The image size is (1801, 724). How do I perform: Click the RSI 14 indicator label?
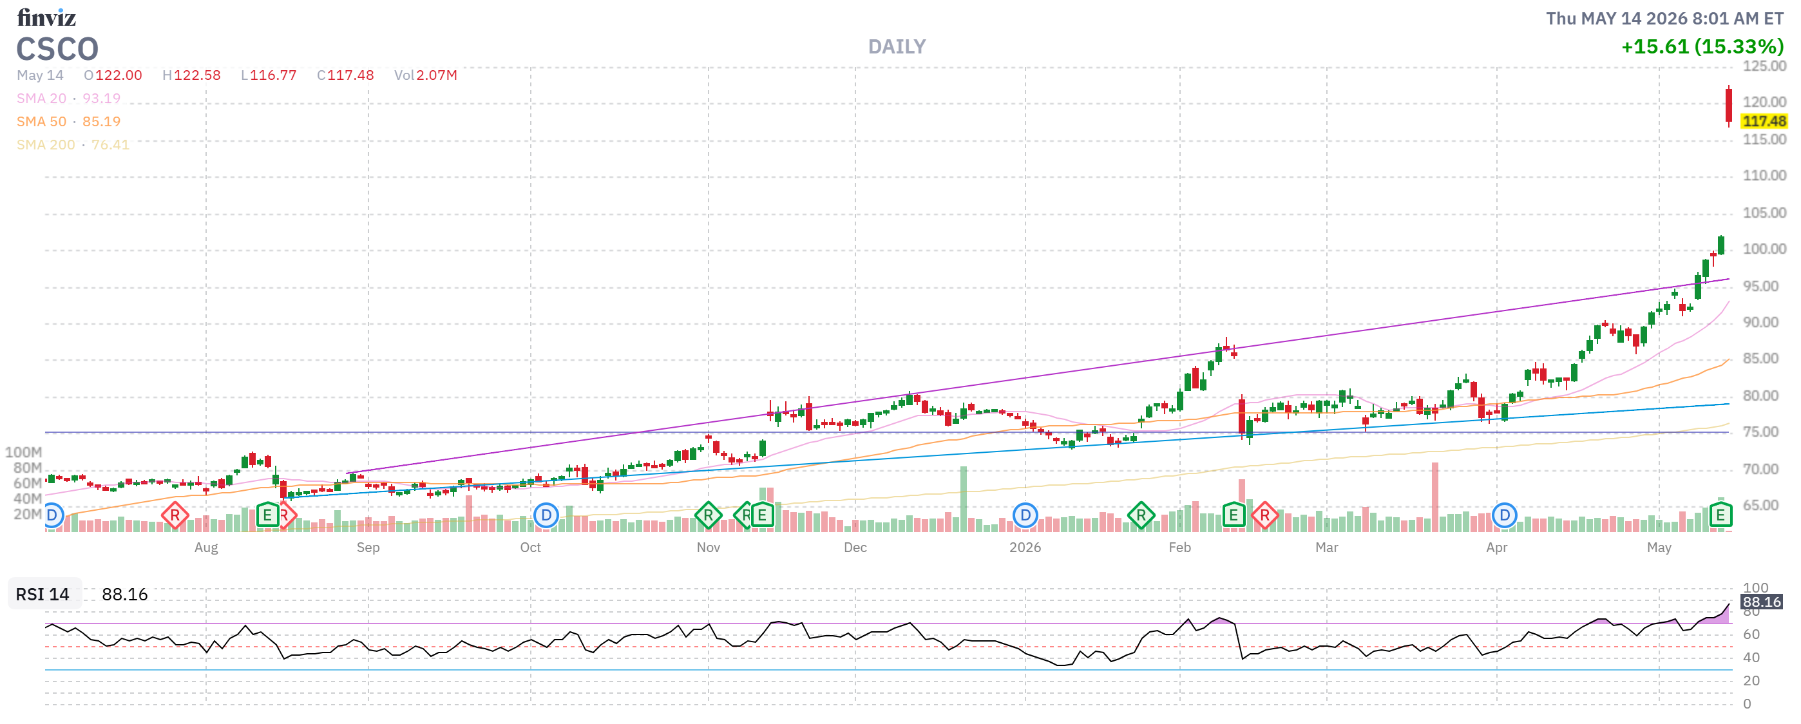(x=43, y=594)
